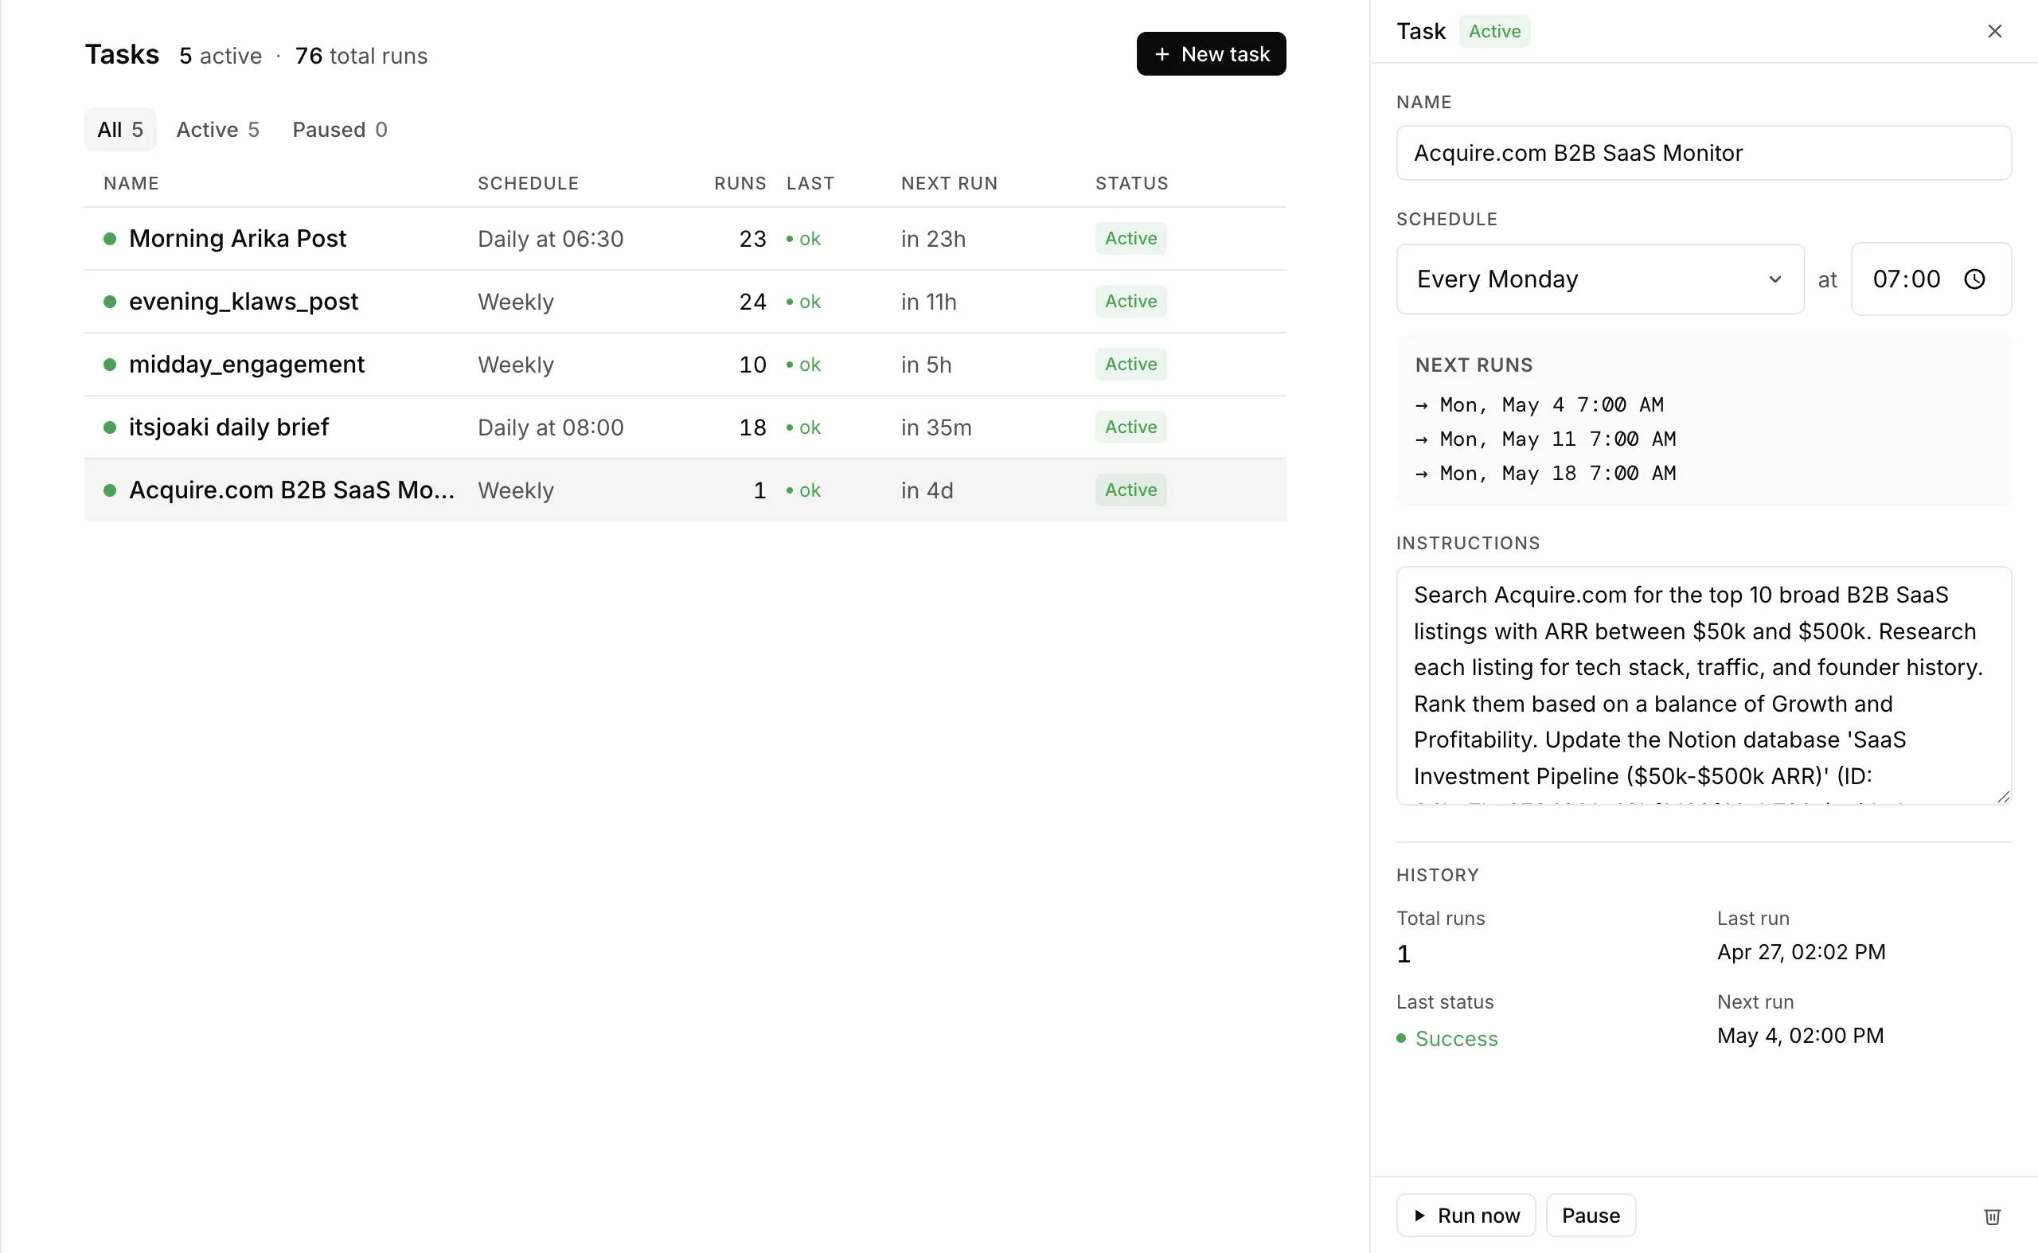This screenshot has height=1253, width=2038.
Task: Click the schedule dropdown chevron arrow
Action: [1774, 279]
